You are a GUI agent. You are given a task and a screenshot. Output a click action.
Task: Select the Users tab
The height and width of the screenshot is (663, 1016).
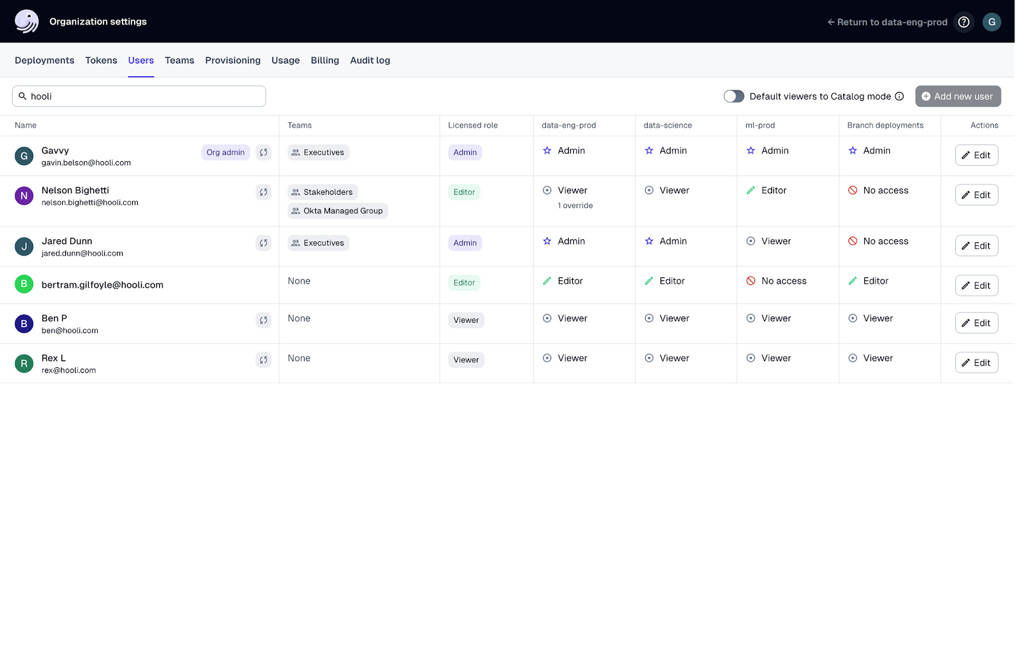[141, 61]
